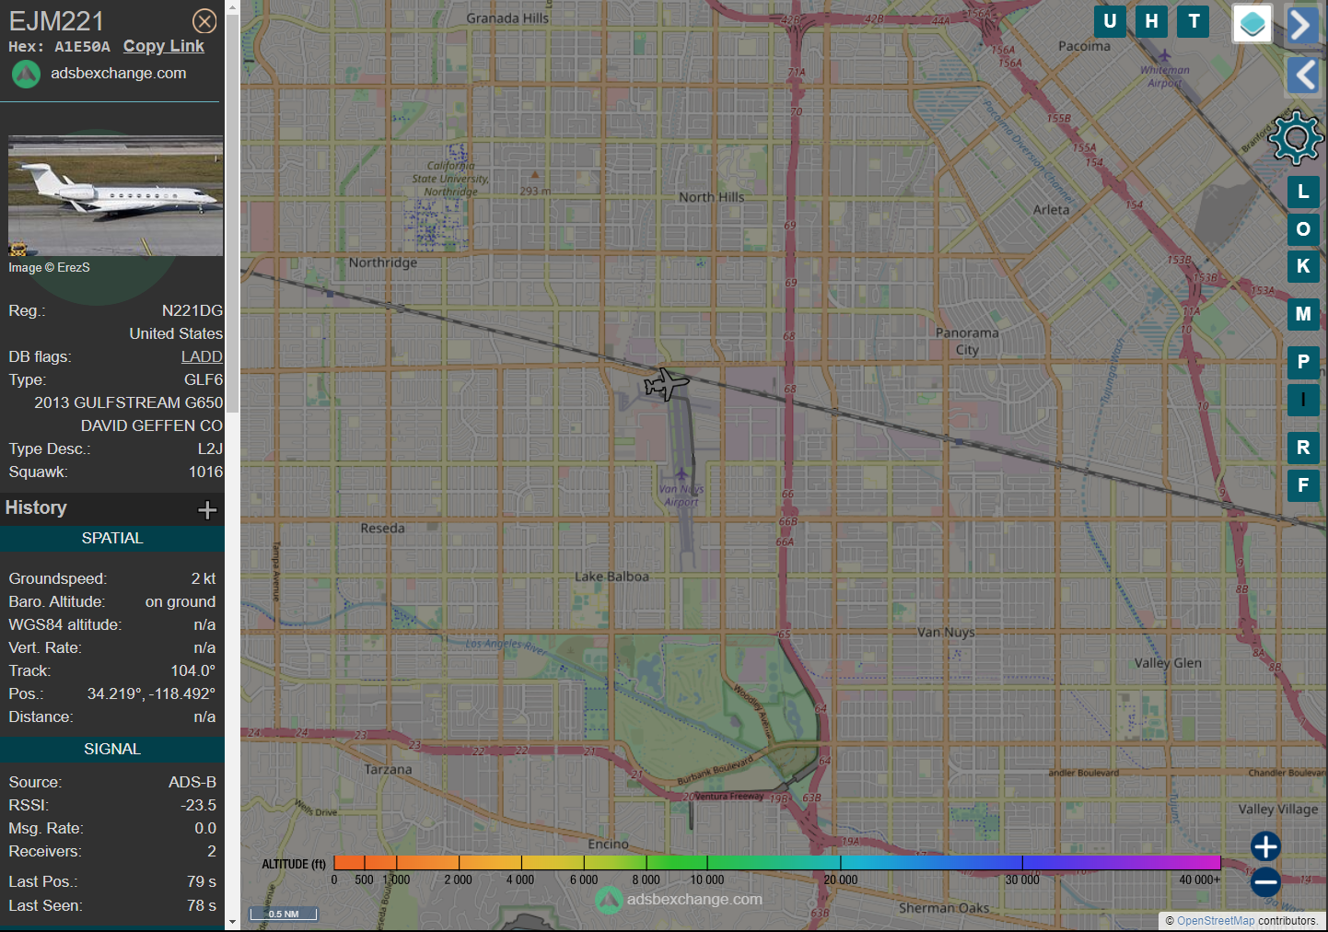Click the Groundspeed 2 kt value

(204, 578)
